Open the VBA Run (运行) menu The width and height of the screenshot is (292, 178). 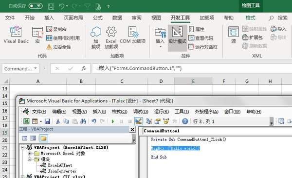(x=161, y=112)
